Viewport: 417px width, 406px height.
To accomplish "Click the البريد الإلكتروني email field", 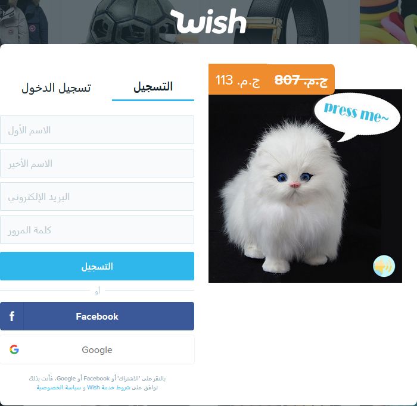I will [97, 196].
